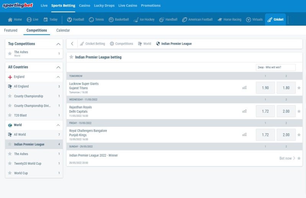306x198 pixels.
Task: Favorite the T20 Blast competition star
Action: [10, 115]
